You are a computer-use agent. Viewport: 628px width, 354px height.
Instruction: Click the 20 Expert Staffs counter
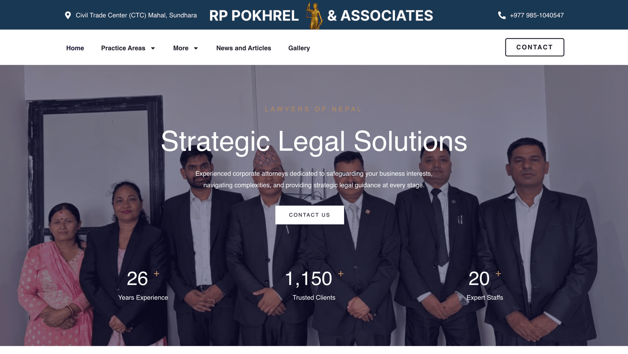tap(485, 285)
